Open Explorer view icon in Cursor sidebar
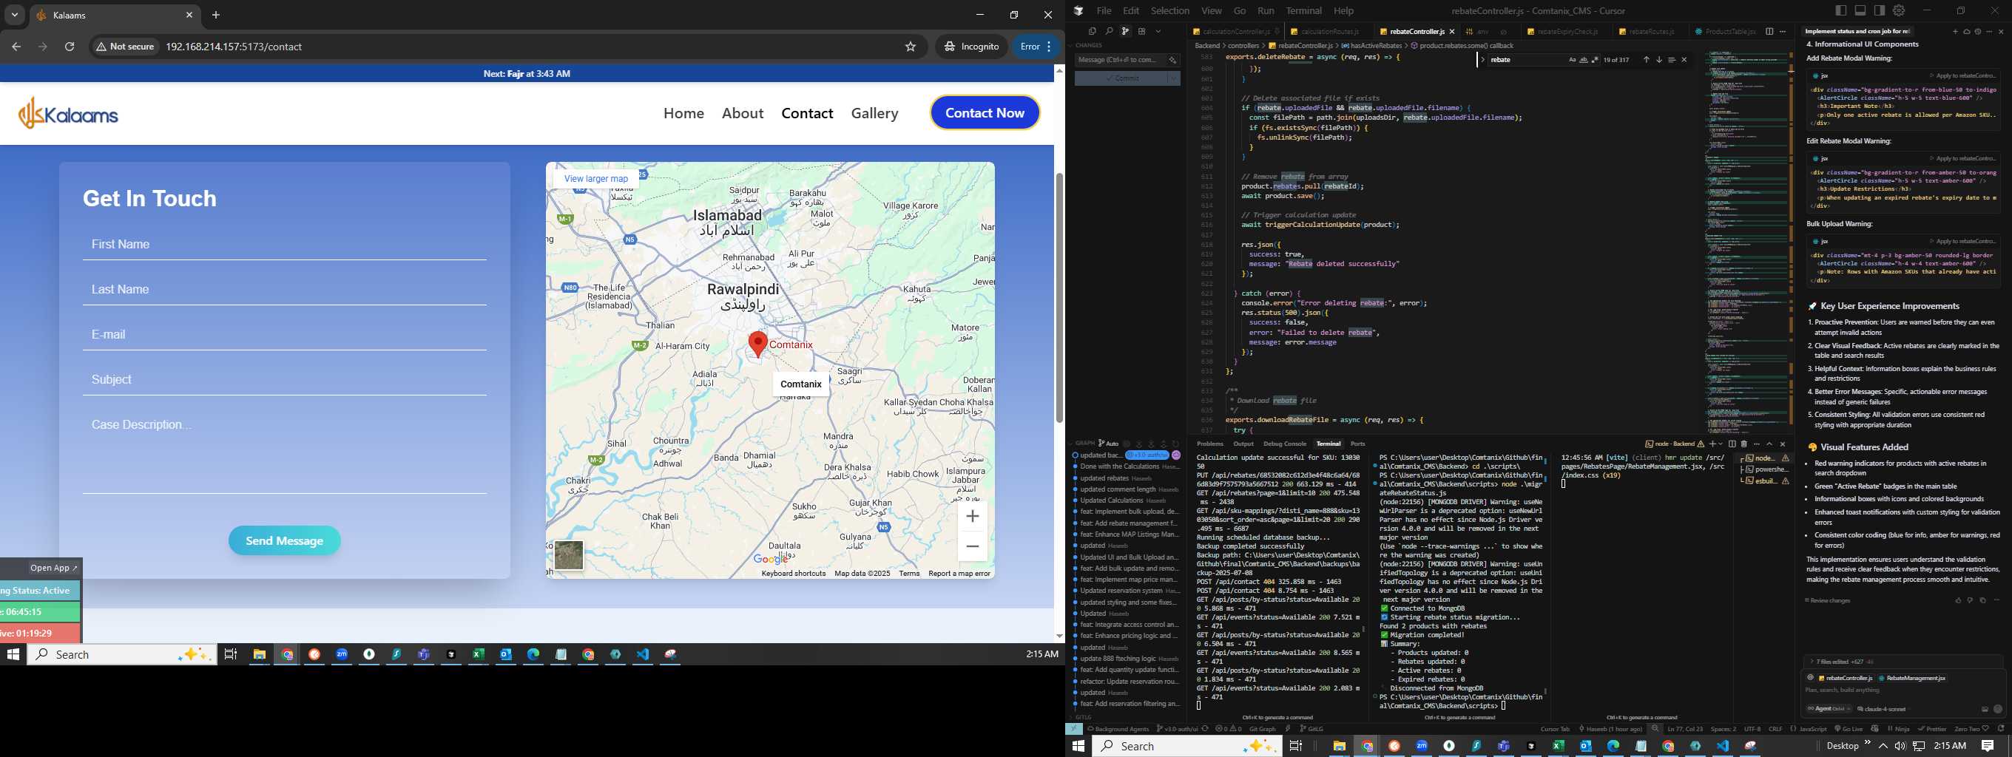The width and height of the screenshot is (2012, 757). coord(1092,31)
